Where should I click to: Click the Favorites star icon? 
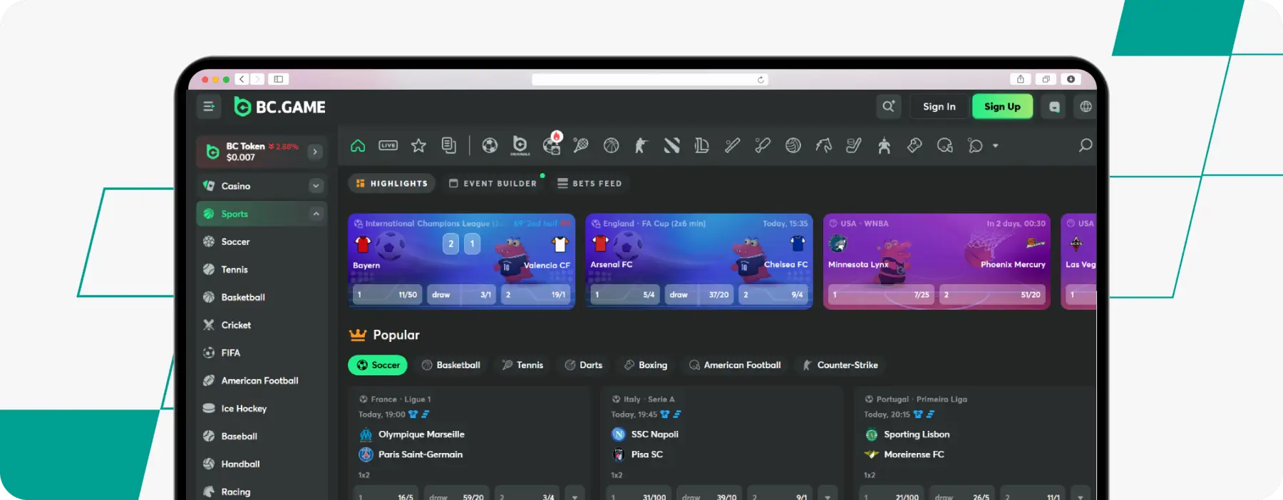(418, 145)
